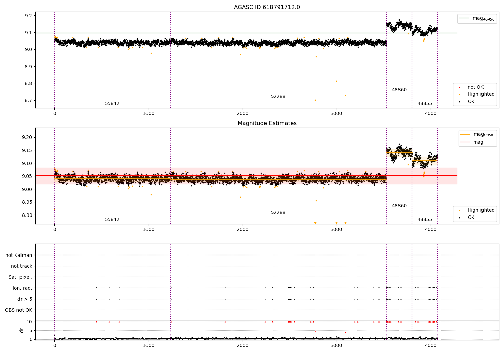Screen dimensions: 504x353
Task: Click the 5 tick on the dr axis
Action: pos(31,331)
